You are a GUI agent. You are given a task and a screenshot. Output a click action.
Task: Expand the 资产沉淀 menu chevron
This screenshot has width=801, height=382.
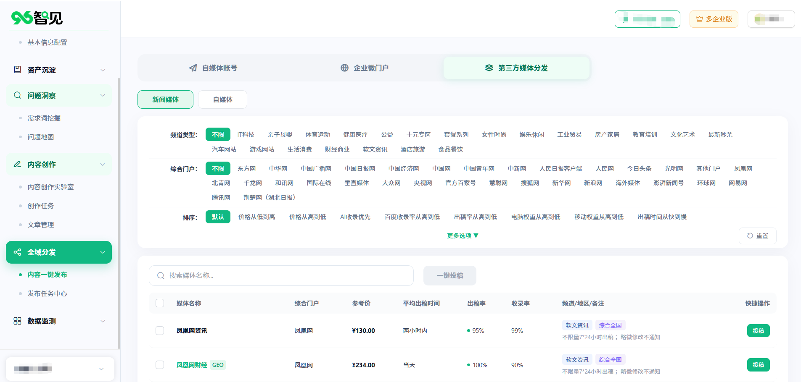[103, 70]
